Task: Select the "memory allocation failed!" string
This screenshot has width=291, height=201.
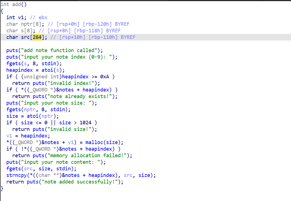Action: click(x=90, y=156)
